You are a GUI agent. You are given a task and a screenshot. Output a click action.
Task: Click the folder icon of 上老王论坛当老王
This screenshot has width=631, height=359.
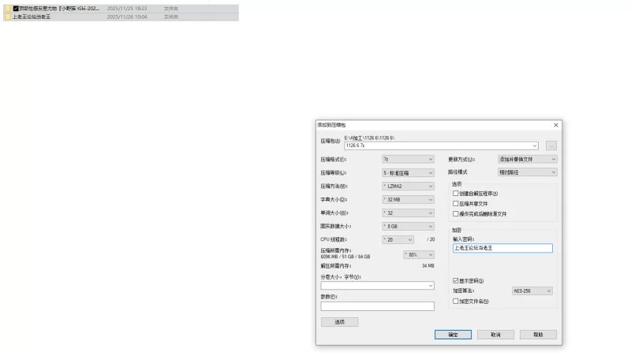(8, 17)
